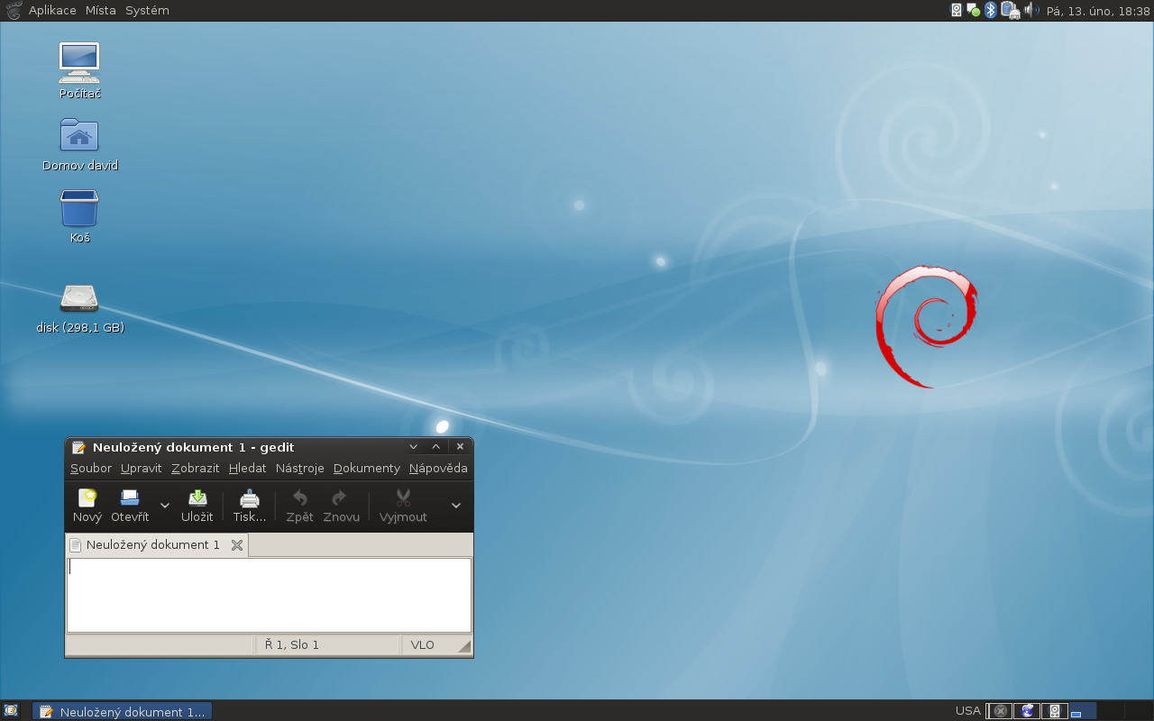This screenshot has height=721, width=1154.
Task: Click the Nový (new document) toolbar icon
Action: pyautogui.click(x=87, y=497)
